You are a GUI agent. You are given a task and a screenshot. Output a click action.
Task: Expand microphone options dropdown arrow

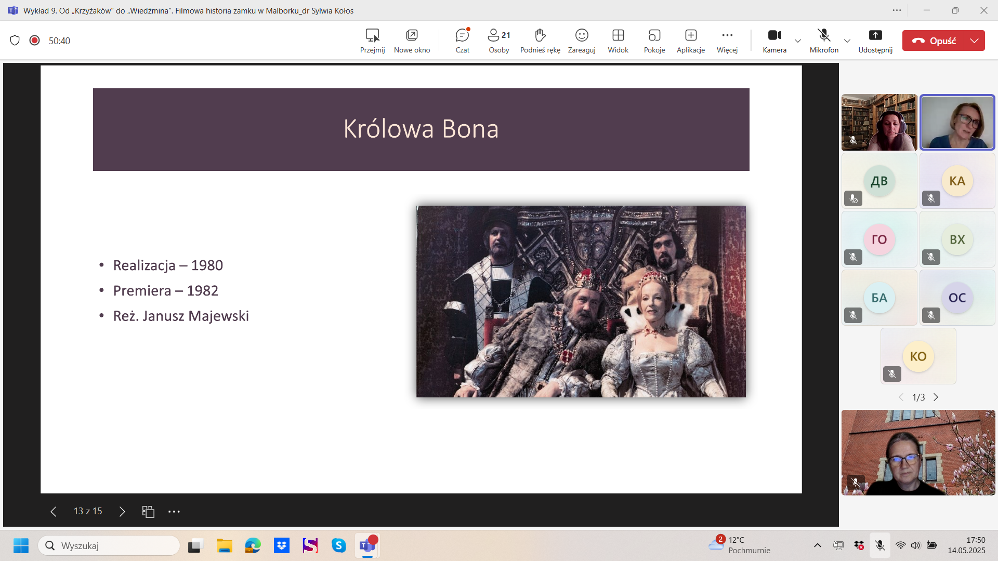pyautogui.click(x=847, y=41)
